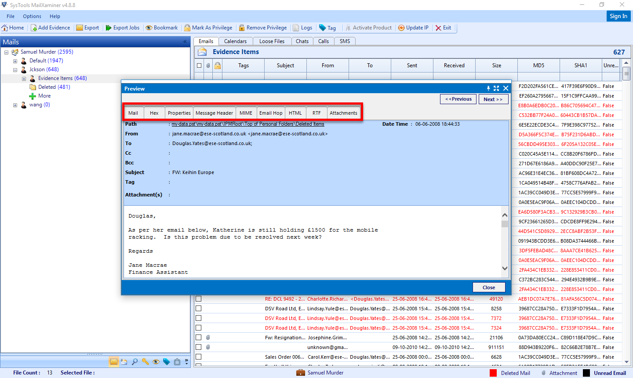This screenshot has width=633, height=378.
Task: Collapse the Jckson (648) tree node
Action: click(15, 70)
